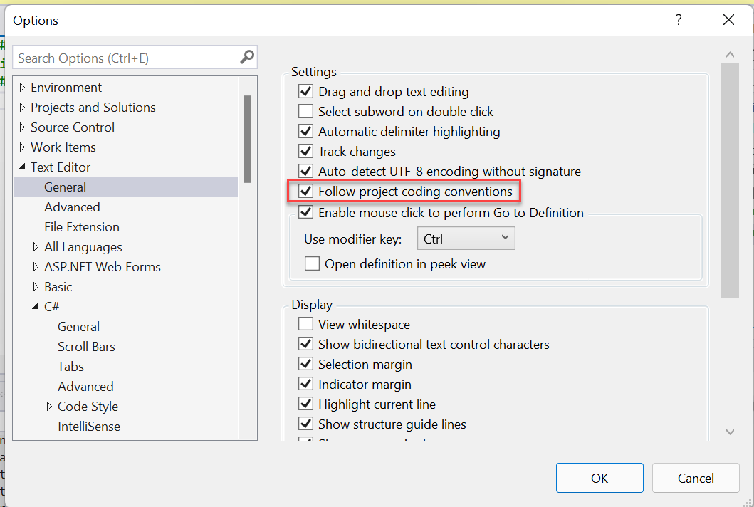Uncheck Track changes
This screenshot has width=754, height=507.
306,151
